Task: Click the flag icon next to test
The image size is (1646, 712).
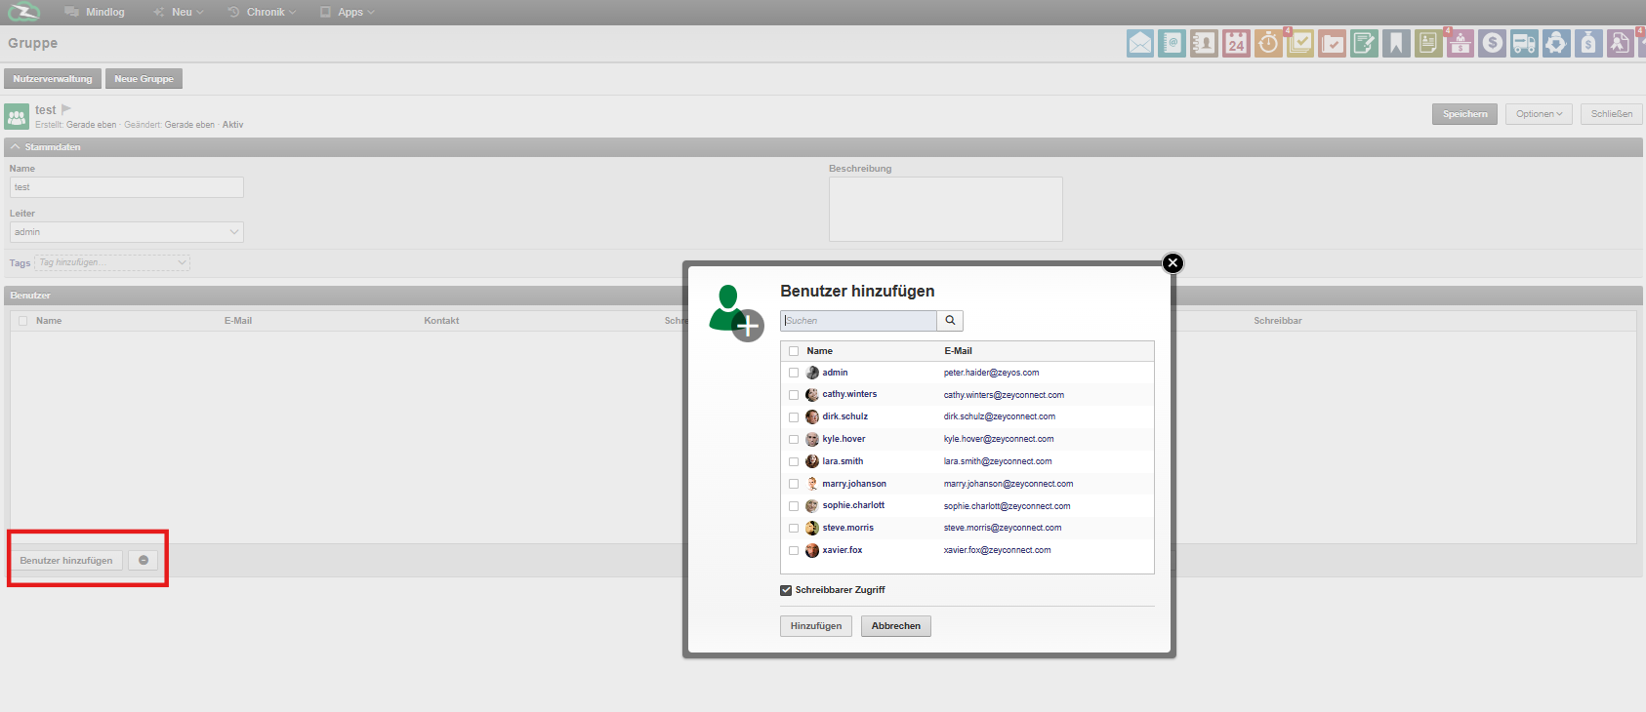Action: pos(66,109)
